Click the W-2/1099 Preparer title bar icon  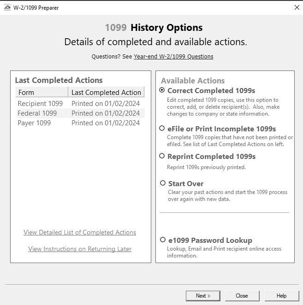[7, 8]
